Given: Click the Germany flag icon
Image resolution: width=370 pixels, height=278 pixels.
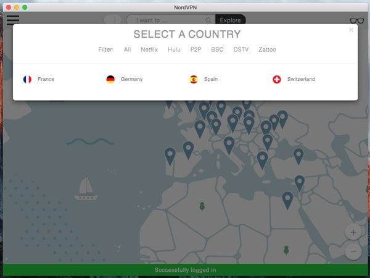Looking at the screenshot, I should (110, 80).
